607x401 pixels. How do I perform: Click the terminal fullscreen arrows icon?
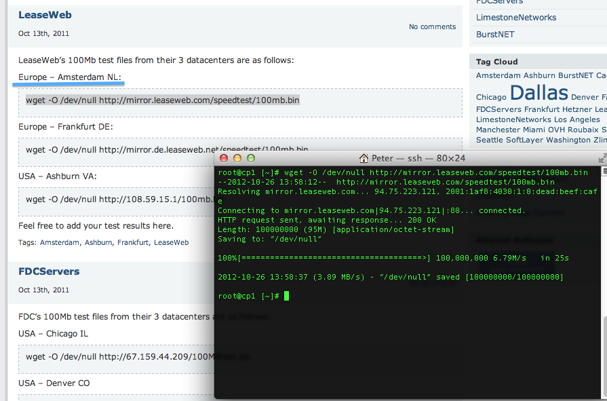pos(602,158)
